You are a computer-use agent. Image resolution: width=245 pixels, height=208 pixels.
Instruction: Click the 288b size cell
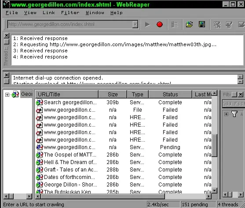click(x=113, y=170)
